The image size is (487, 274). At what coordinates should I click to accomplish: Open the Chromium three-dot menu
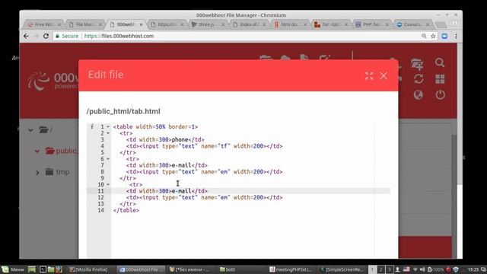[x=456, y=36]
